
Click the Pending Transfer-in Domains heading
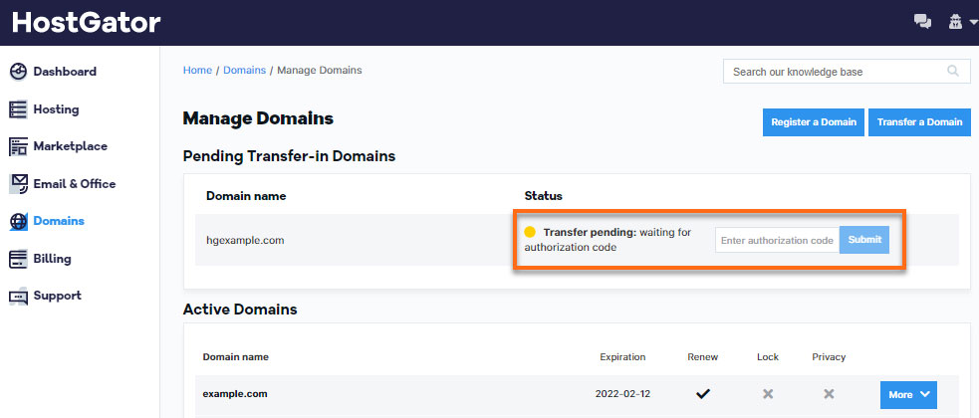[289, 156]
